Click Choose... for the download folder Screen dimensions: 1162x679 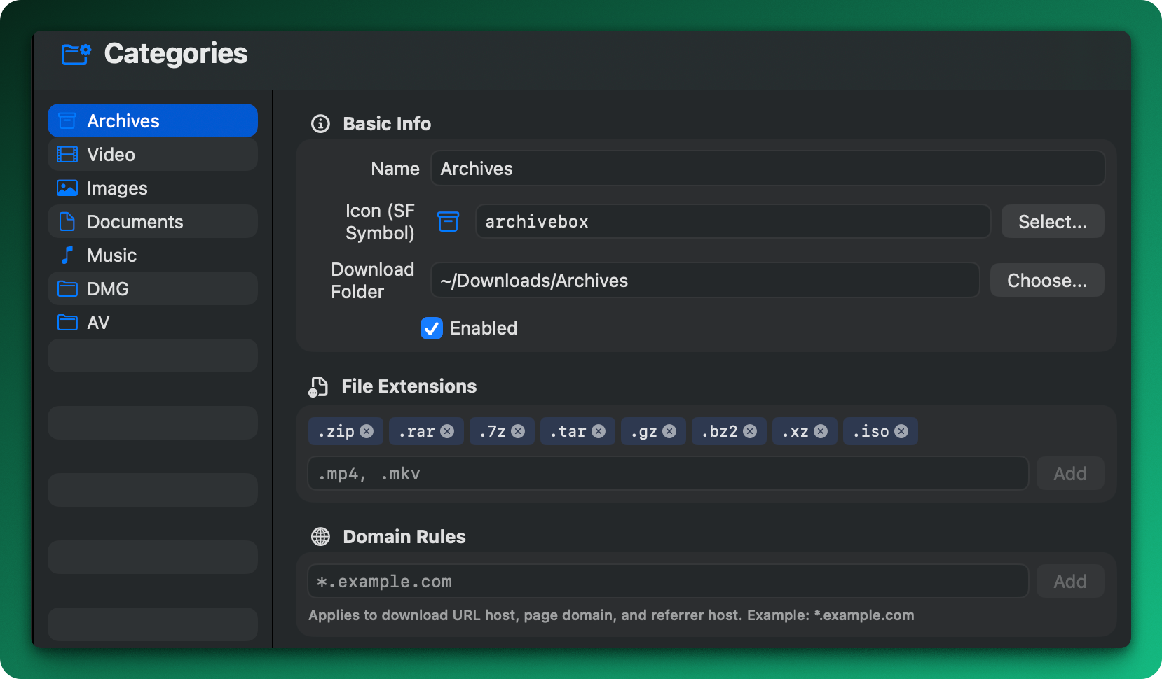tap(1047, 280)
